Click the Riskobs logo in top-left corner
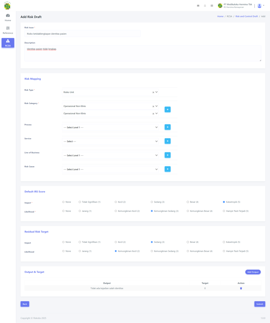The height and width of the screenshot is (323, 270). (7, 6)
